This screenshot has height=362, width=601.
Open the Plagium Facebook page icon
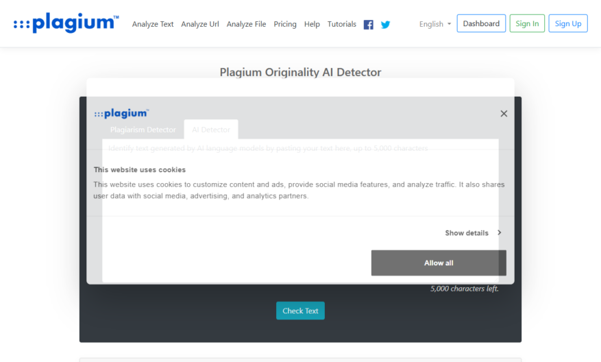pos(368,25)
